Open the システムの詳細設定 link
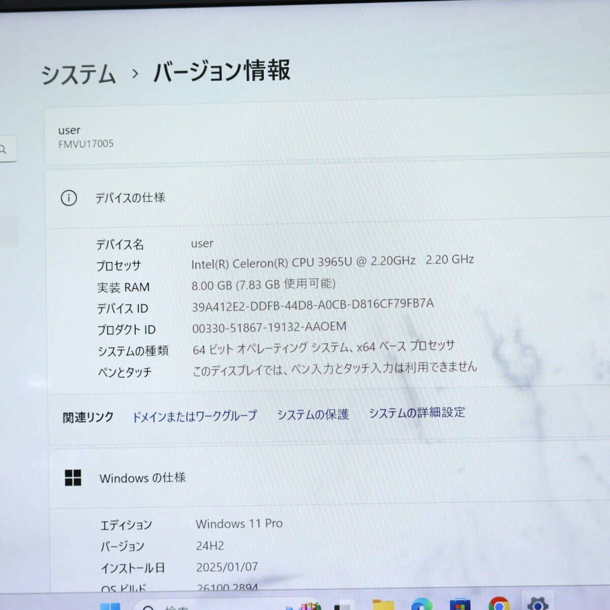 click(417, 413)
